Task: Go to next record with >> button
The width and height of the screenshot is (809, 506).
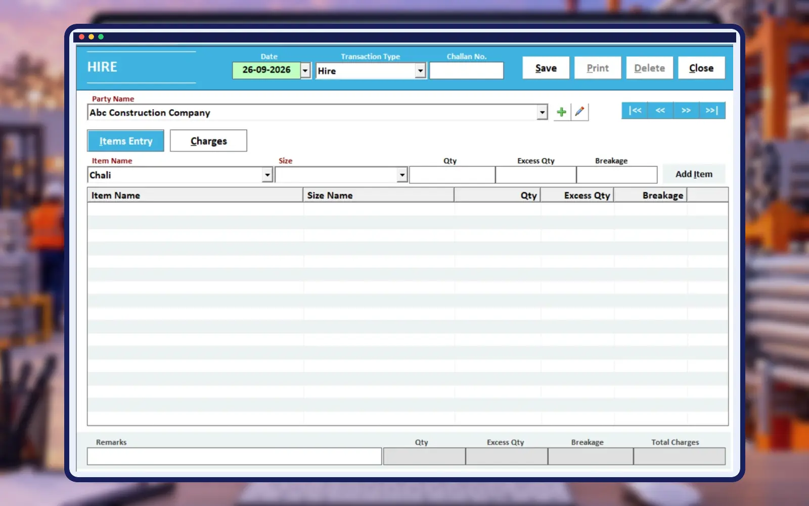Action: (686, 110)
